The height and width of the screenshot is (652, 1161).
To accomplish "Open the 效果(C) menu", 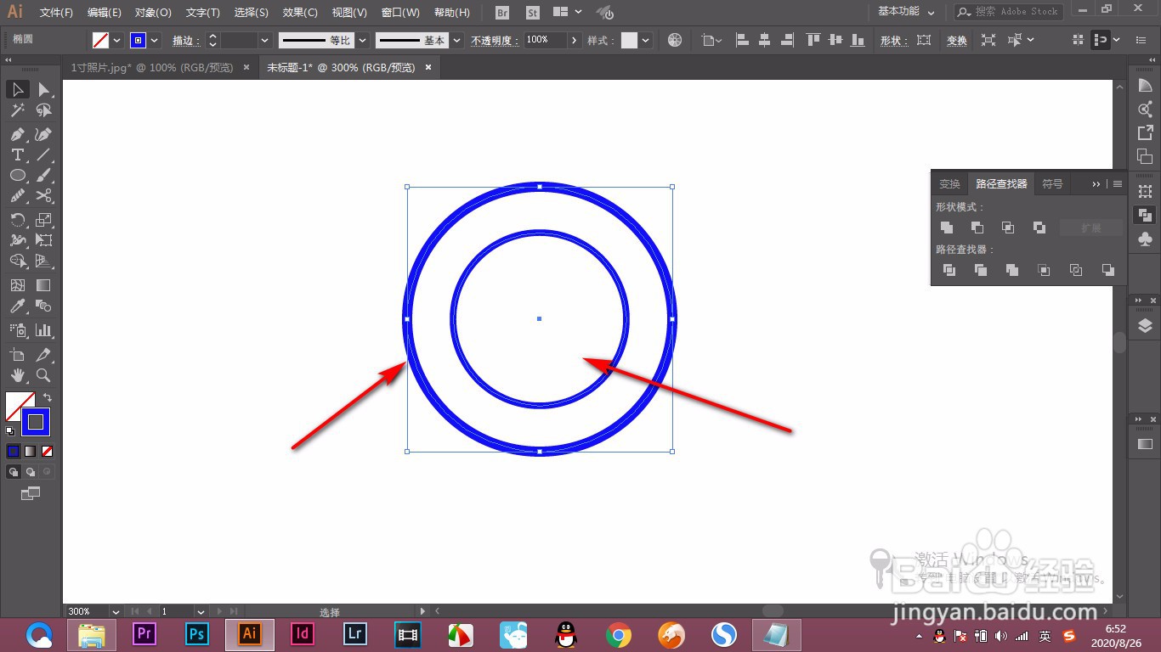I will coord(300,13).
